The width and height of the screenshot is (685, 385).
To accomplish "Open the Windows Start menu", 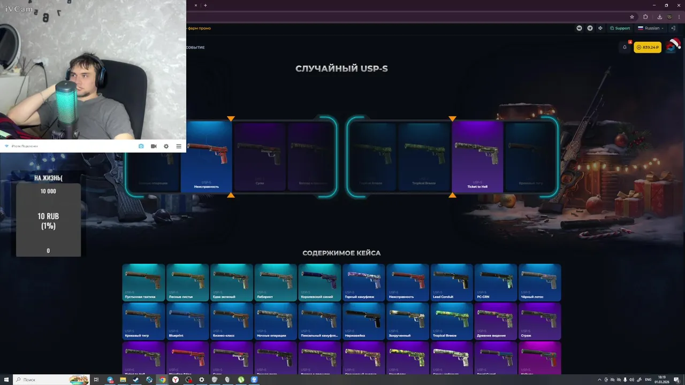I will click(x=6, y=380).
